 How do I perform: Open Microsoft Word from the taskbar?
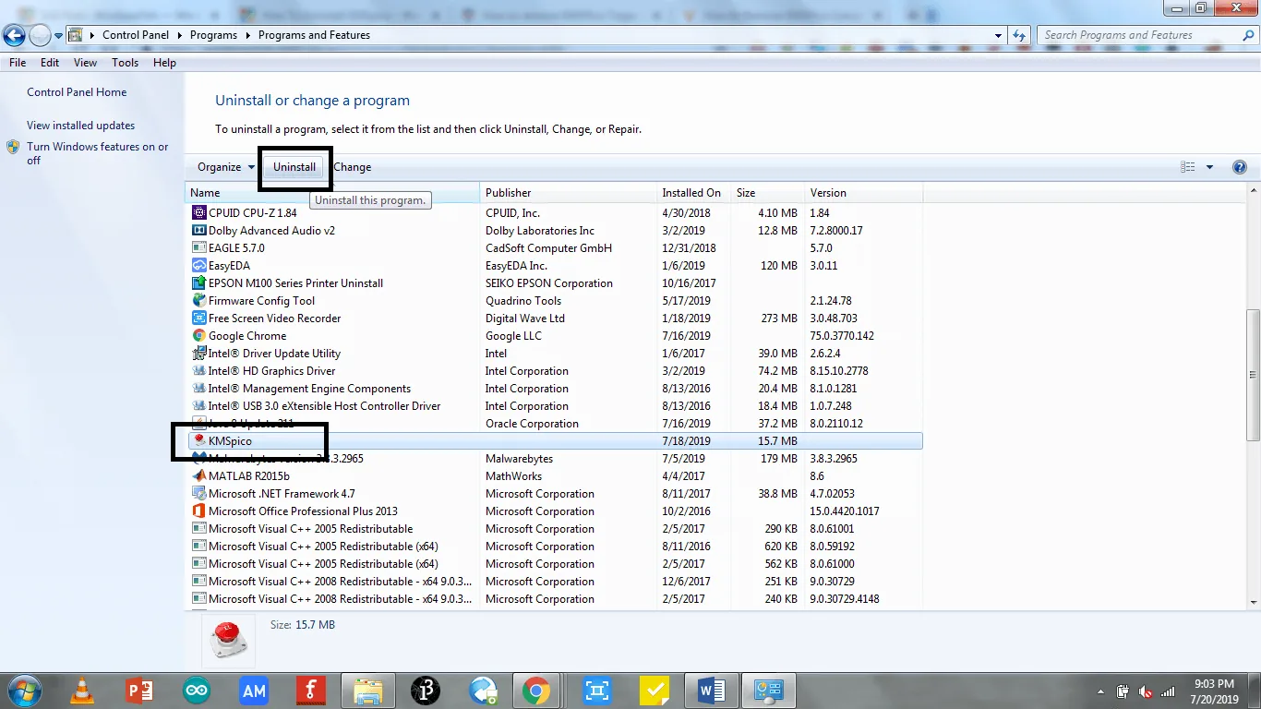(712, 691)
